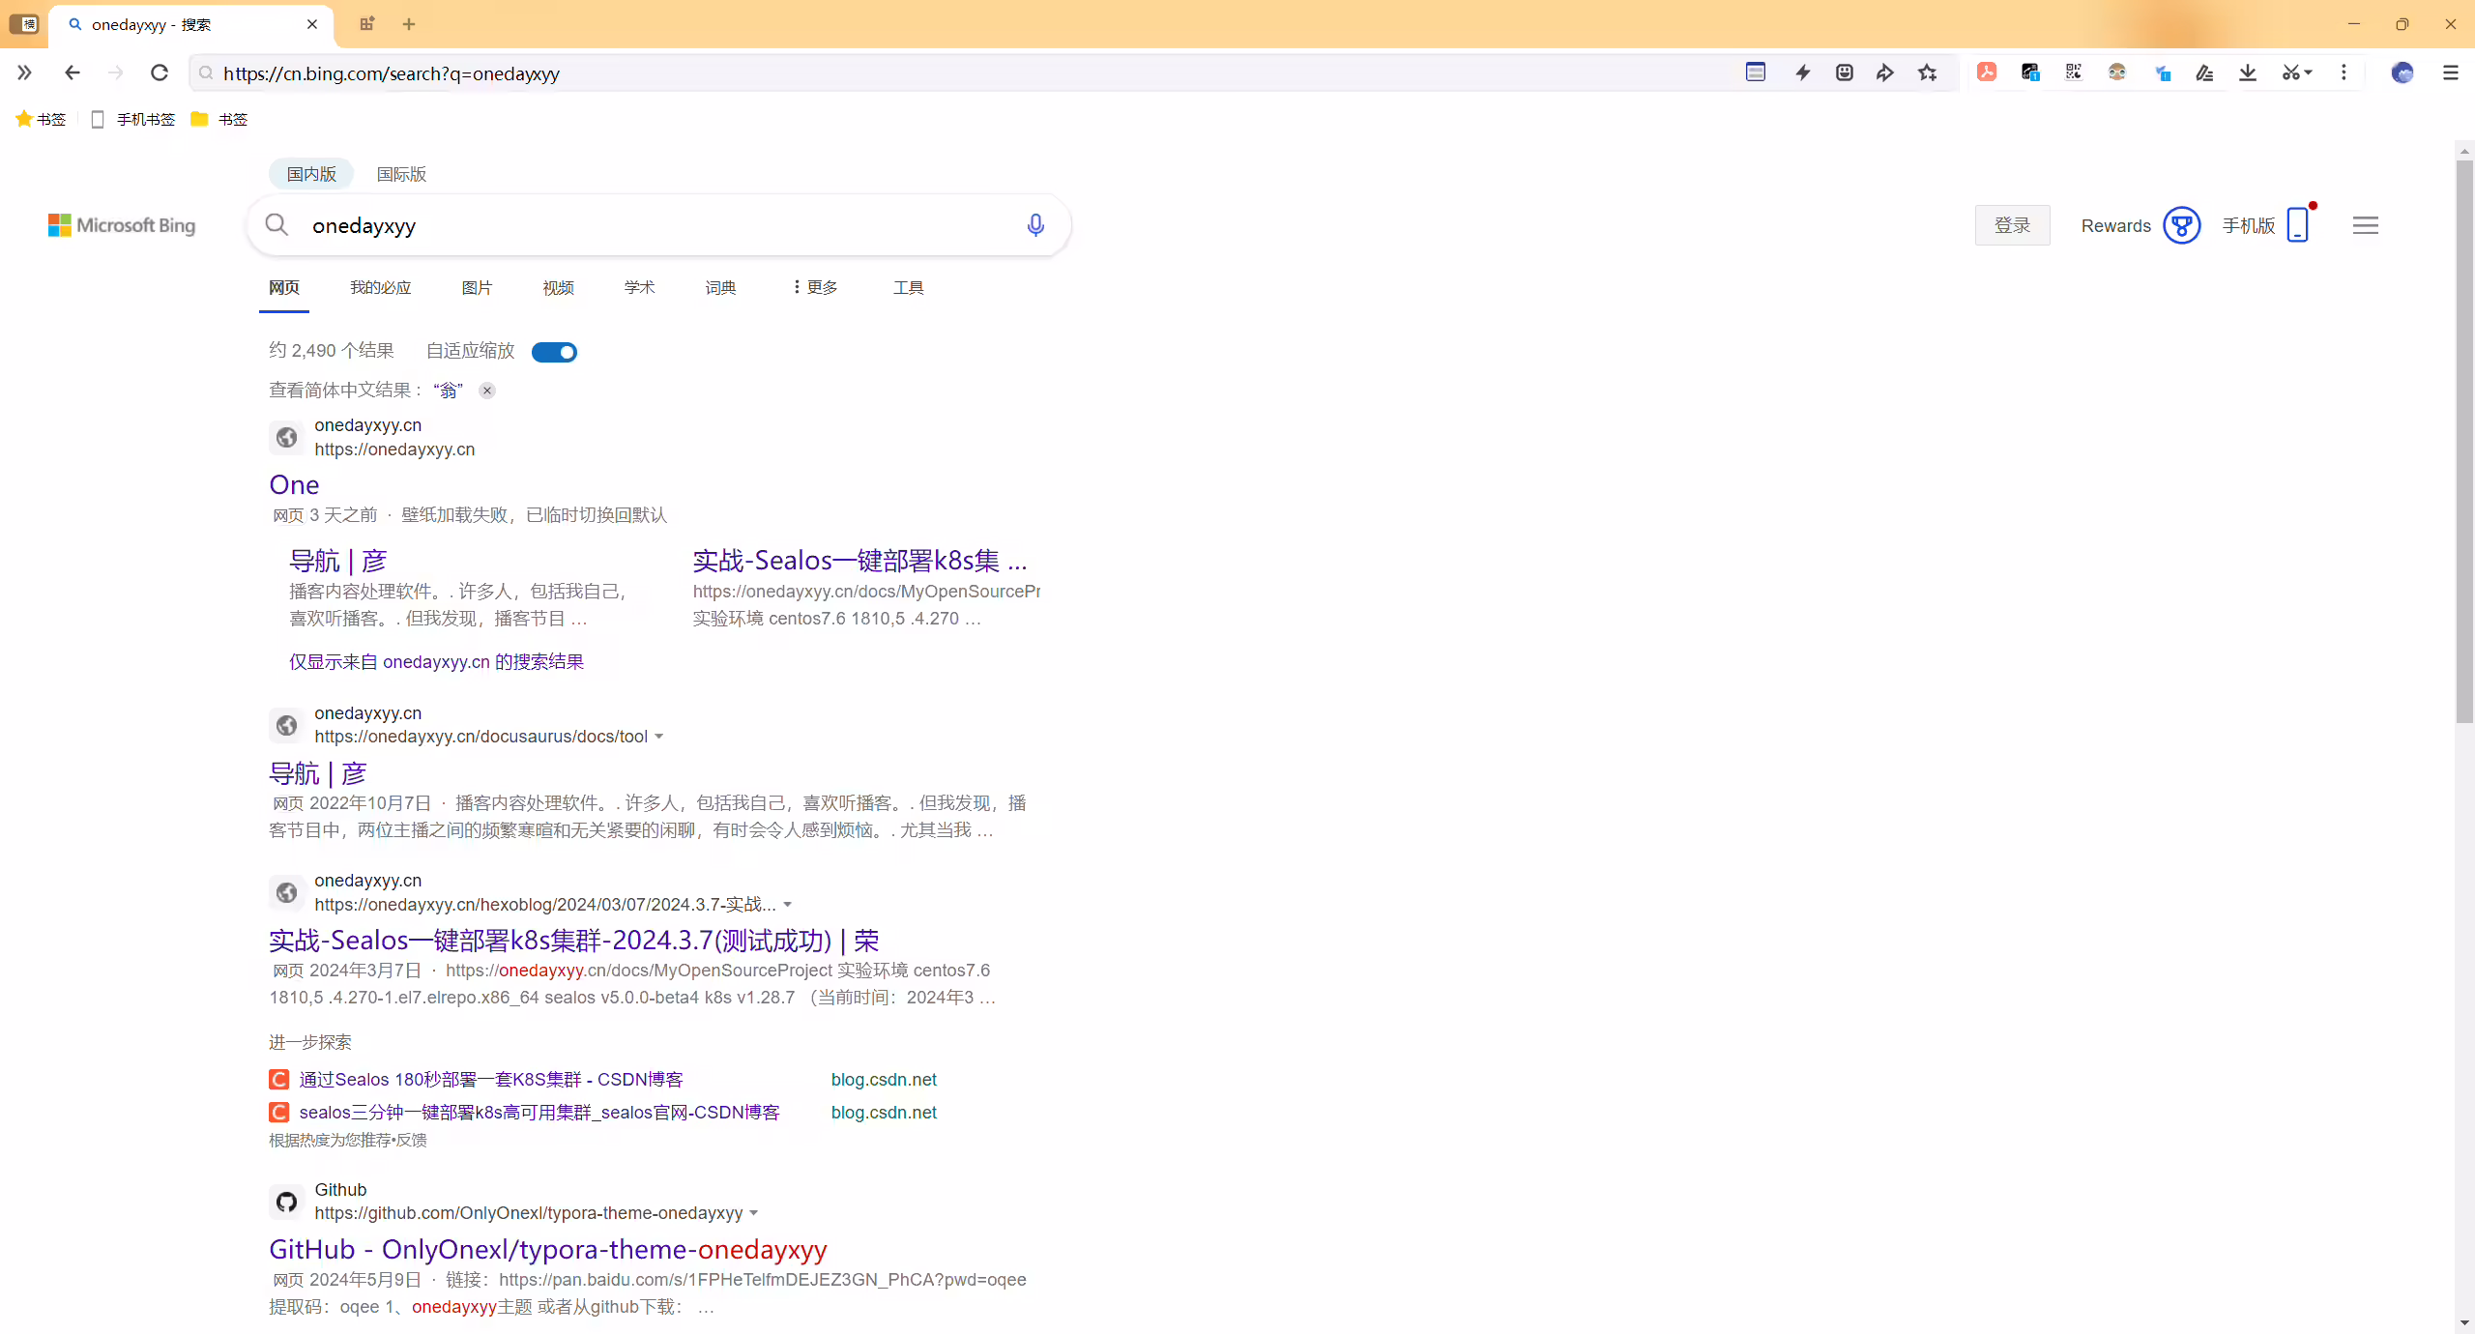Click the Bing search input field

point(657,225)
